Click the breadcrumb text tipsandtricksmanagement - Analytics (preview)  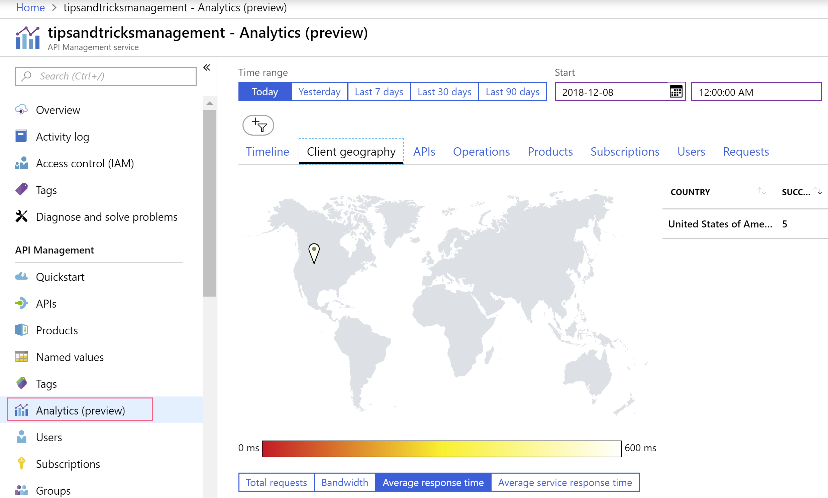click(x=175, y=7)
